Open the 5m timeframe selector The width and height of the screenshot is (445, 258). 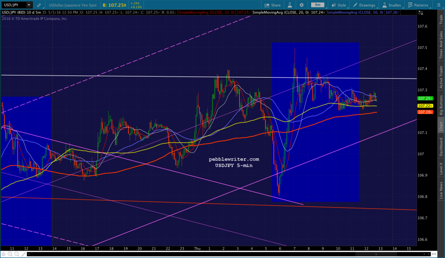(318, 5)
